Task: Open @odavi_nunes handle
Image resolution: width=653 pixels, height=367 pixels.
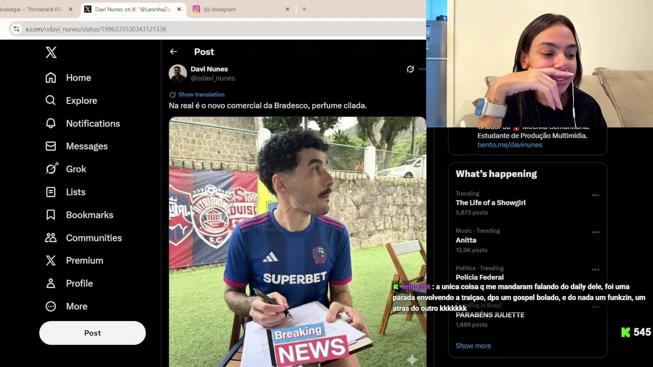Action: click(213, 78)
